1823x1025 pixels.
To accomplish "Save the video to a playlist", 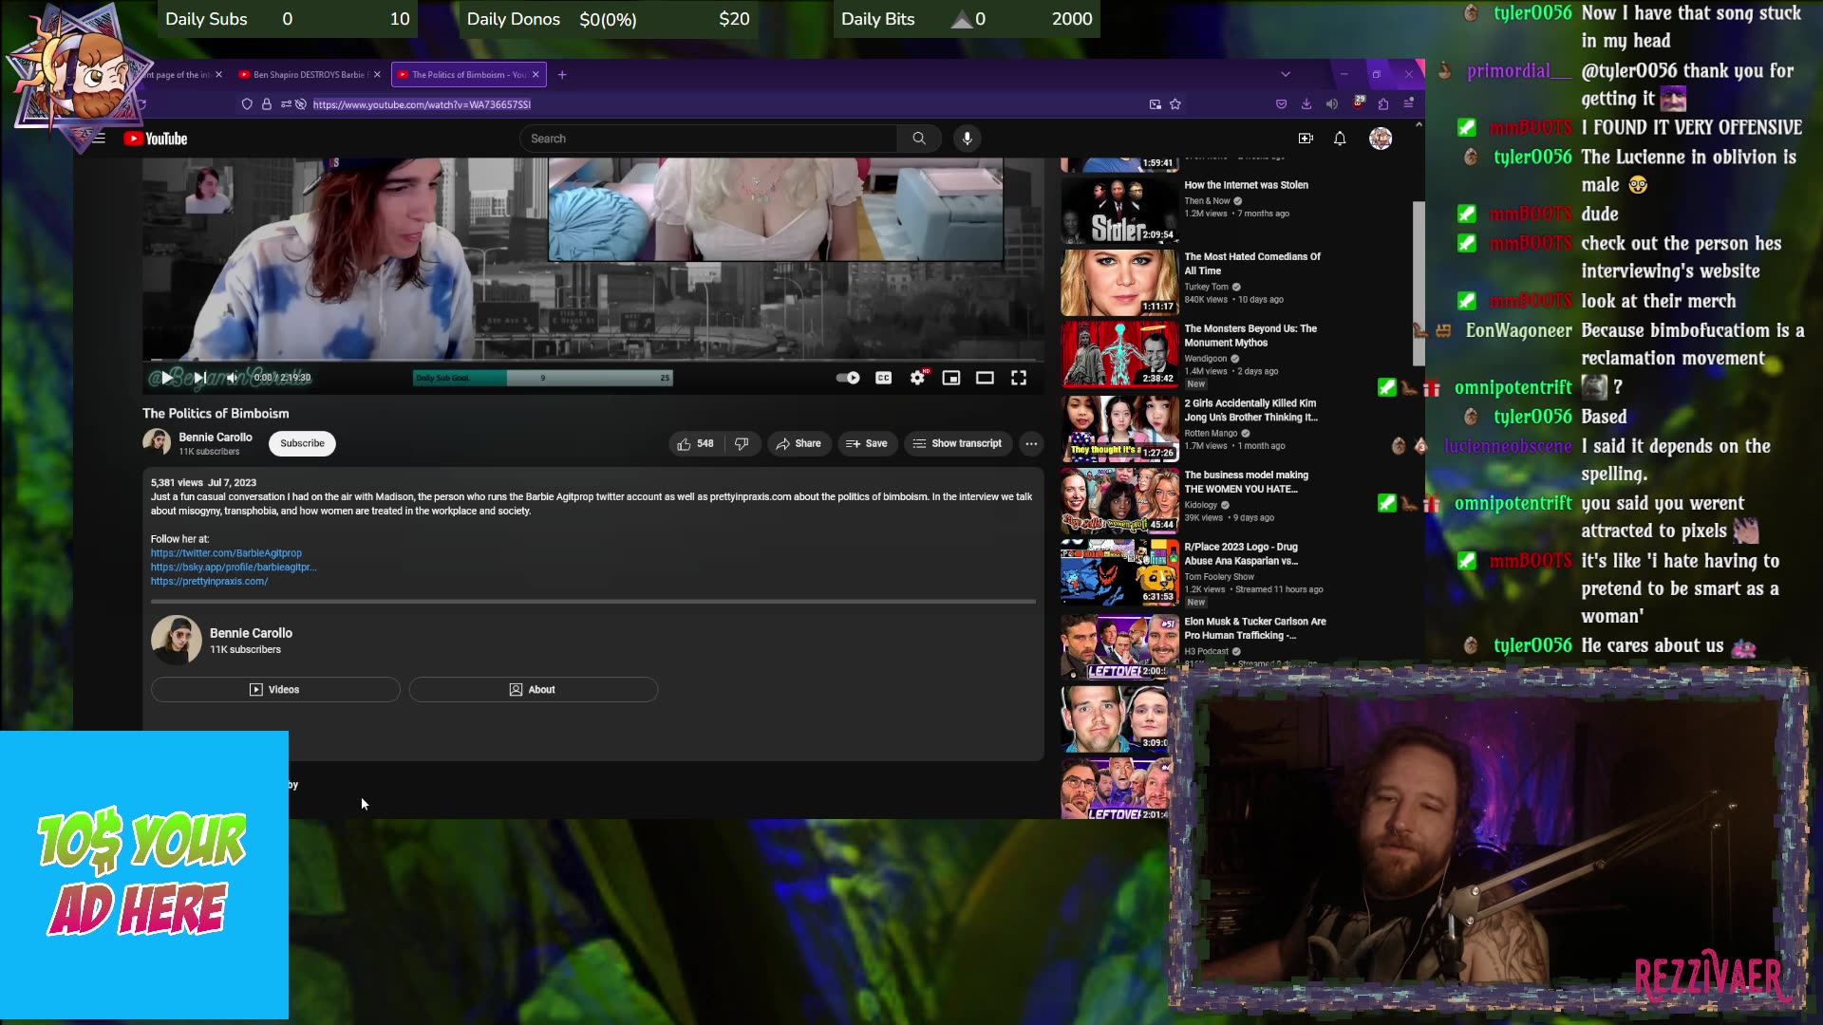I will click(867, 443).
